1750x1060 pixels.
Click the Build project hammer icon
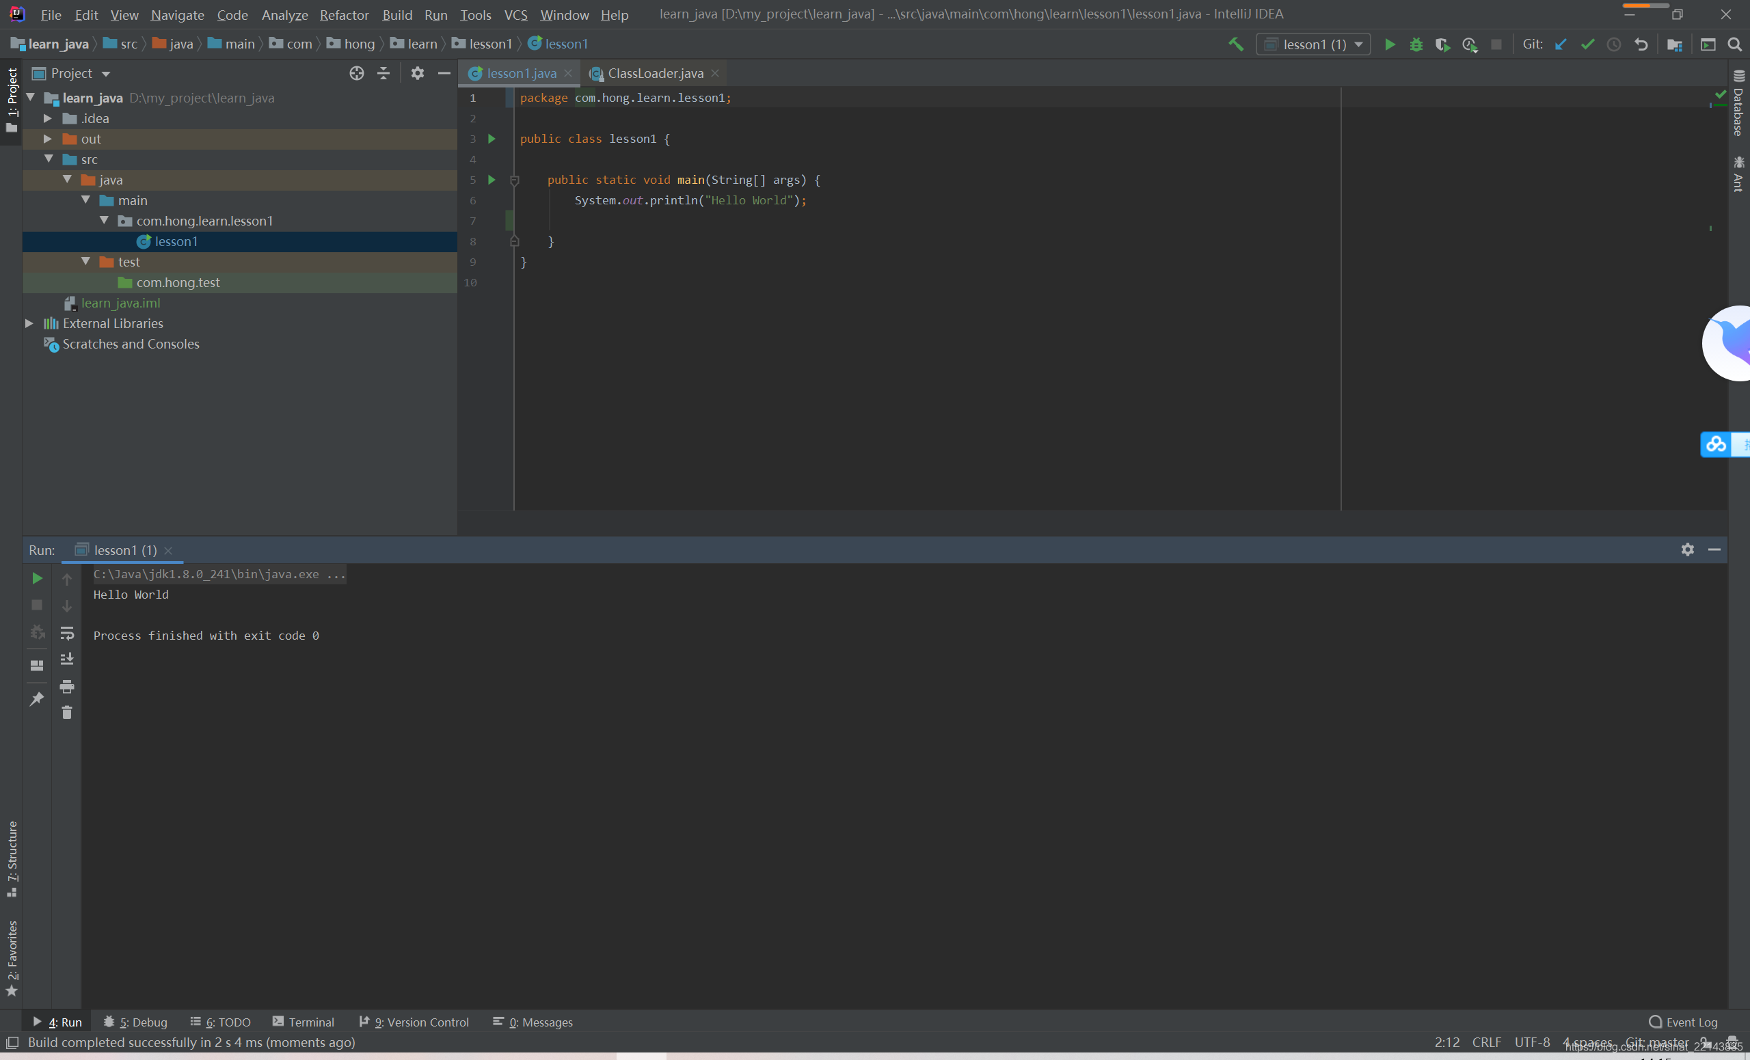point(1236,44)
